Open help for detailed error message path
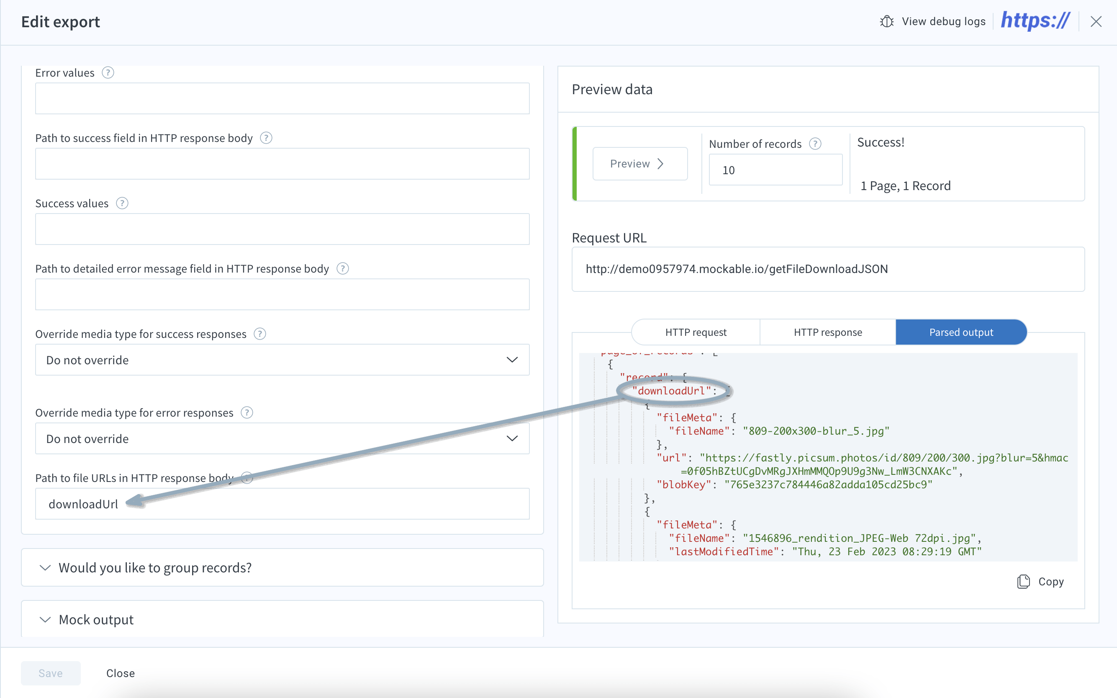 point(343,268)
